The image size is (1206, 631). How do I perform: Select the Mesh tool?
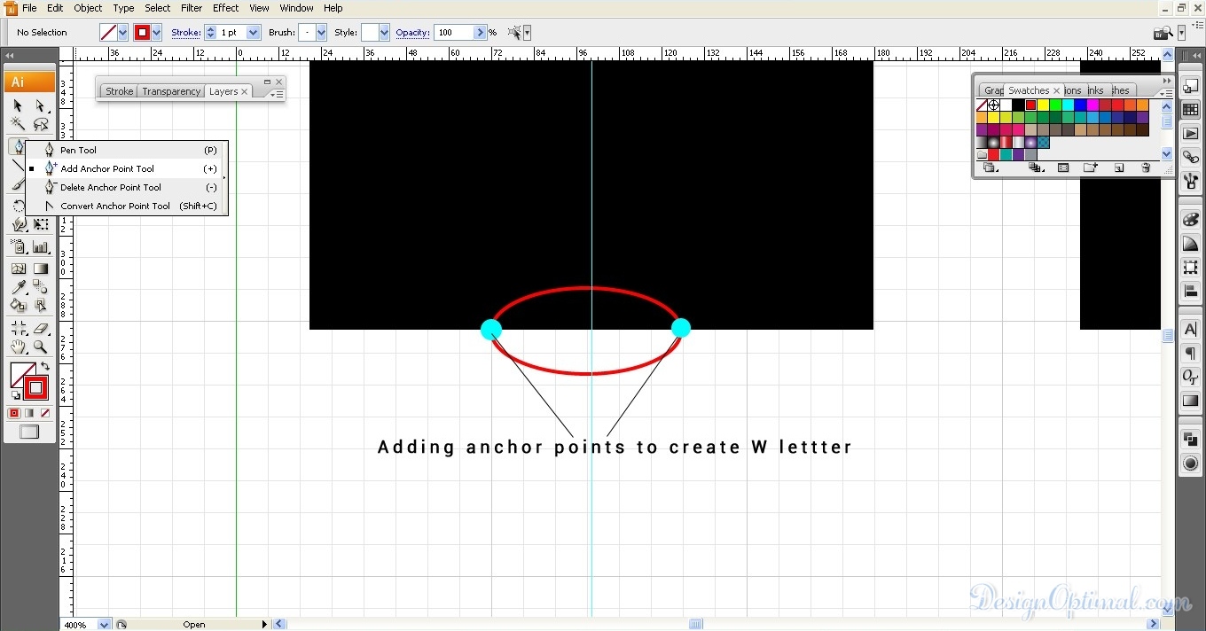[x=18, y=269]
